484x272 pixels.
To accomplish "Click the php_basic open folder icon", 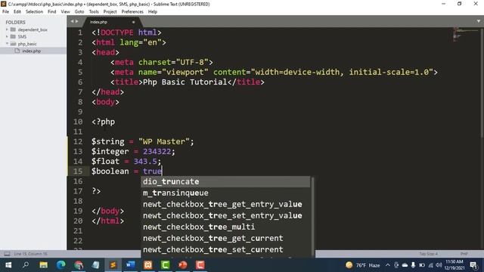I will coord(13,44).
